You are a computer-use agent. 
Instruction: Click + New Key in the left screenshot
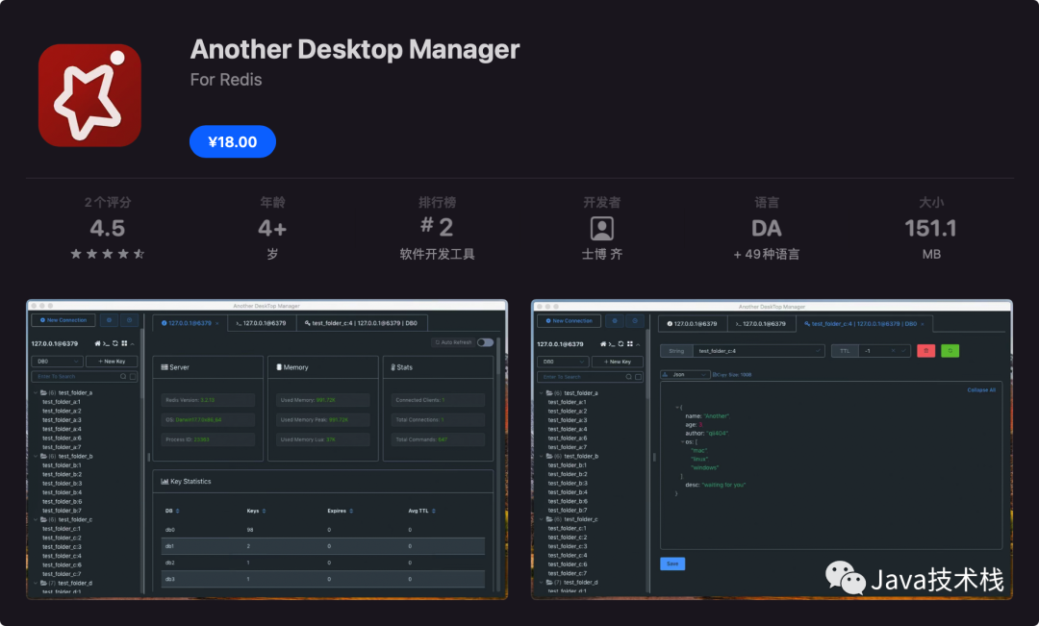[x=112, y=361]
